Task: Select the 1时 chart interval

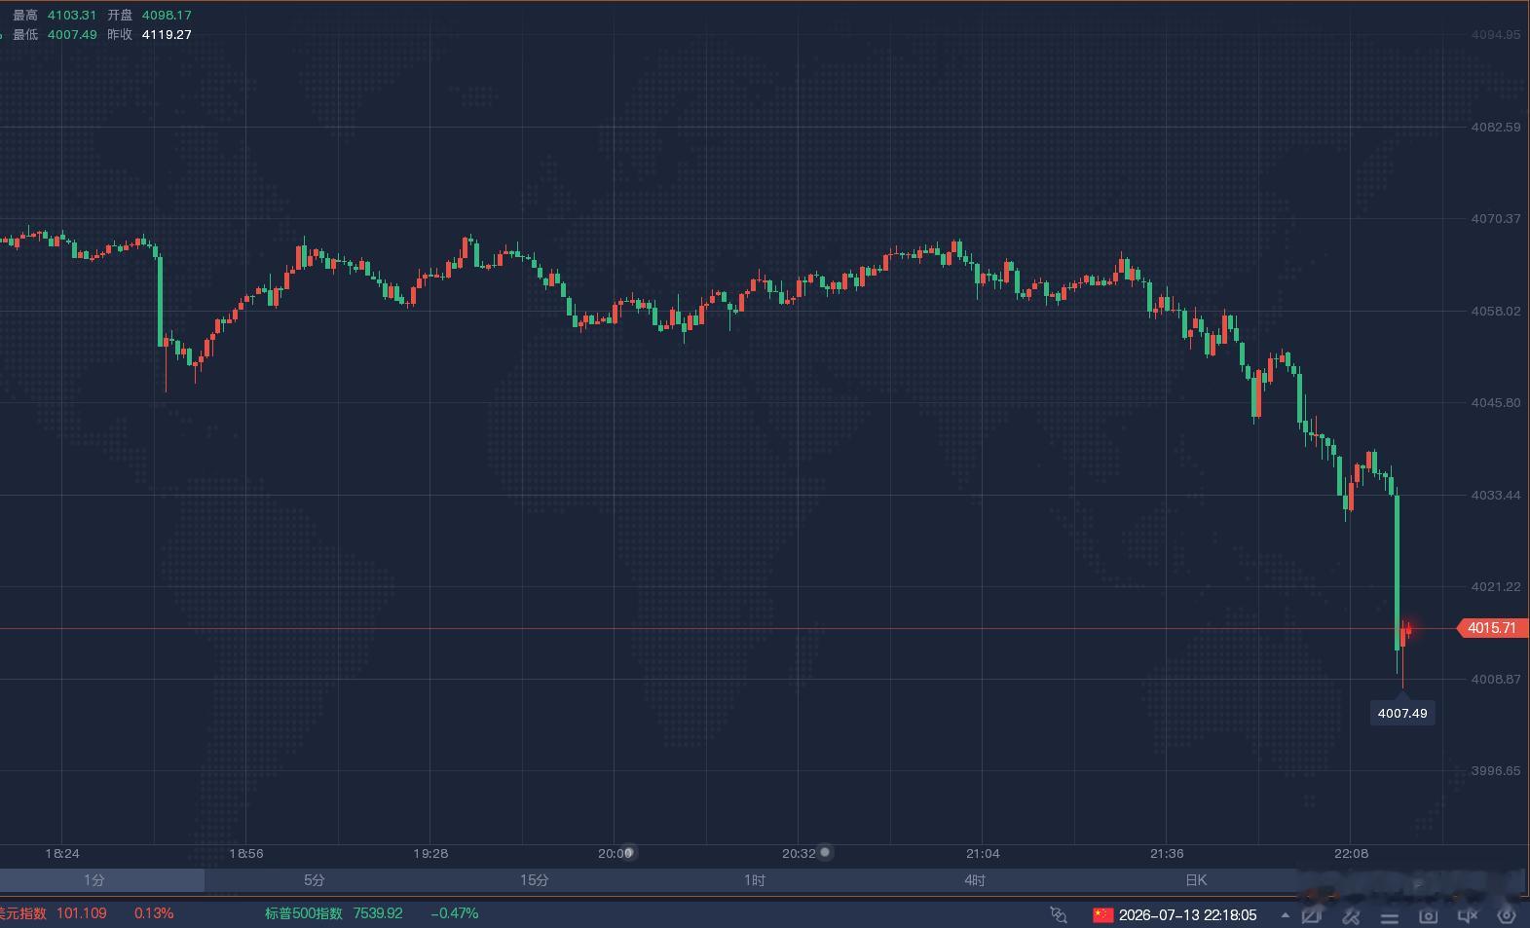Action: 754,880
